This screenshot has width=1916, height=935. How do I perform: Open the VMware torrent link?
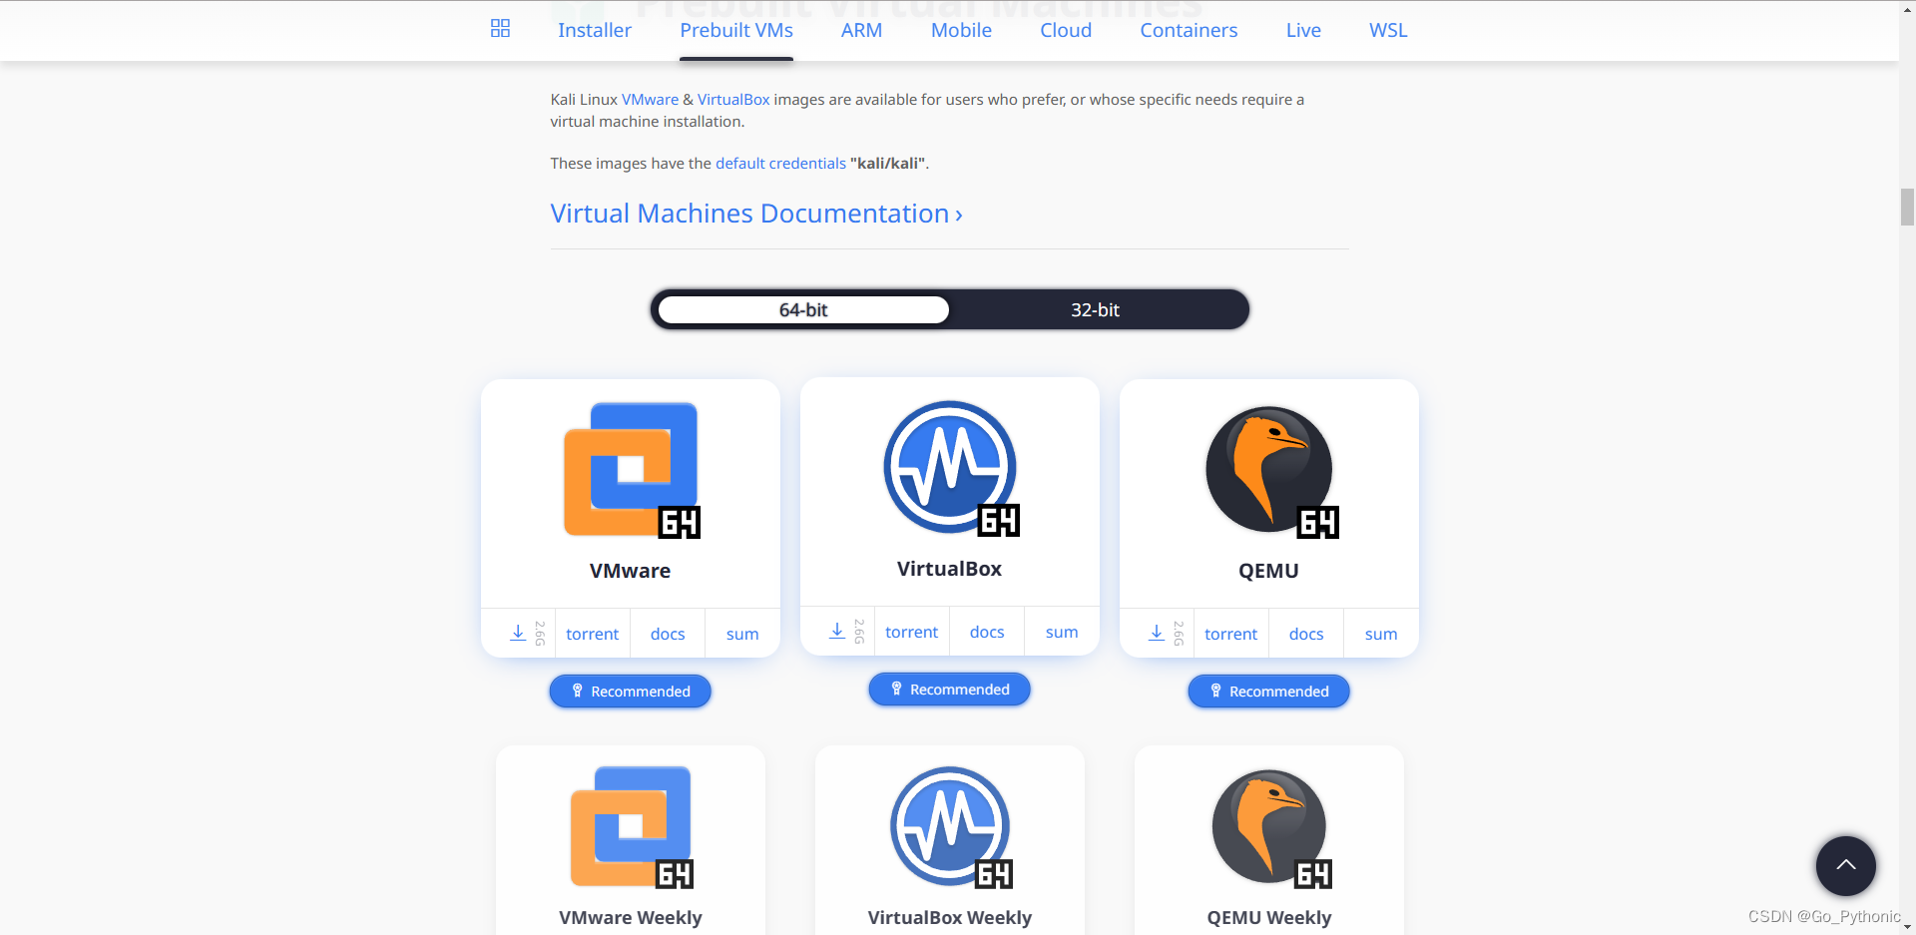(593, 634)
